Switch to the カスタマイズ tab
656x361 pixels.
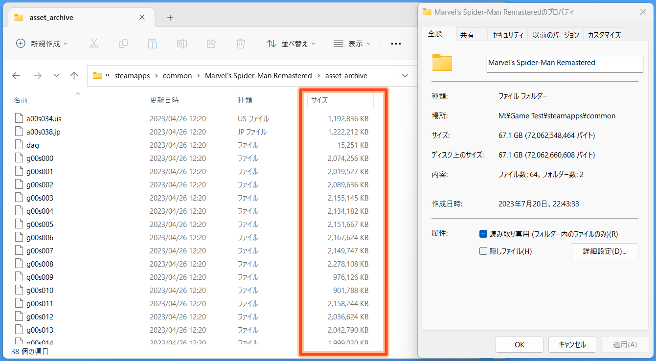[604, 35]
